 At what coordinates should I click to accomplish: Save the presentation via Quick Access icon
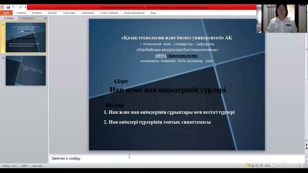click(x=8, y=7)
